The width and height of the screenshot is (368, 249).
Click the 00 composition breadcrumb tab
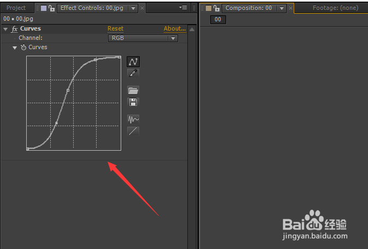pos(218,20)
